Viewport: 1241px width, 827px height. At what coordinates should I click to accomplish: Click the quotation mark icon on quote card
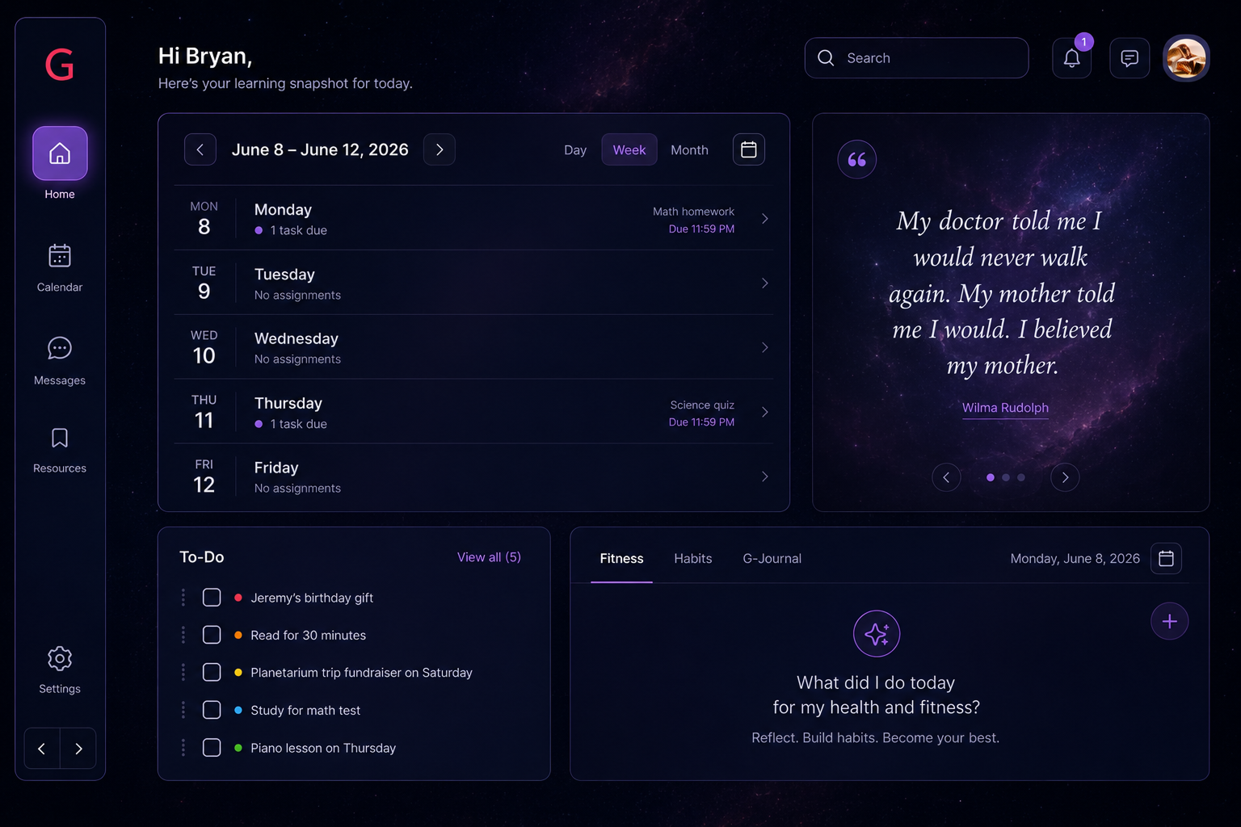[x=857, y=159]
